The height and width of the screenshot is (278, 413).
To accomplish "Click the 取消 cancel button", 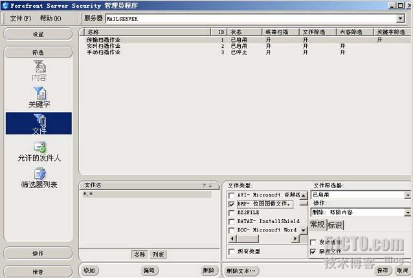I will [x=402, y=270].
